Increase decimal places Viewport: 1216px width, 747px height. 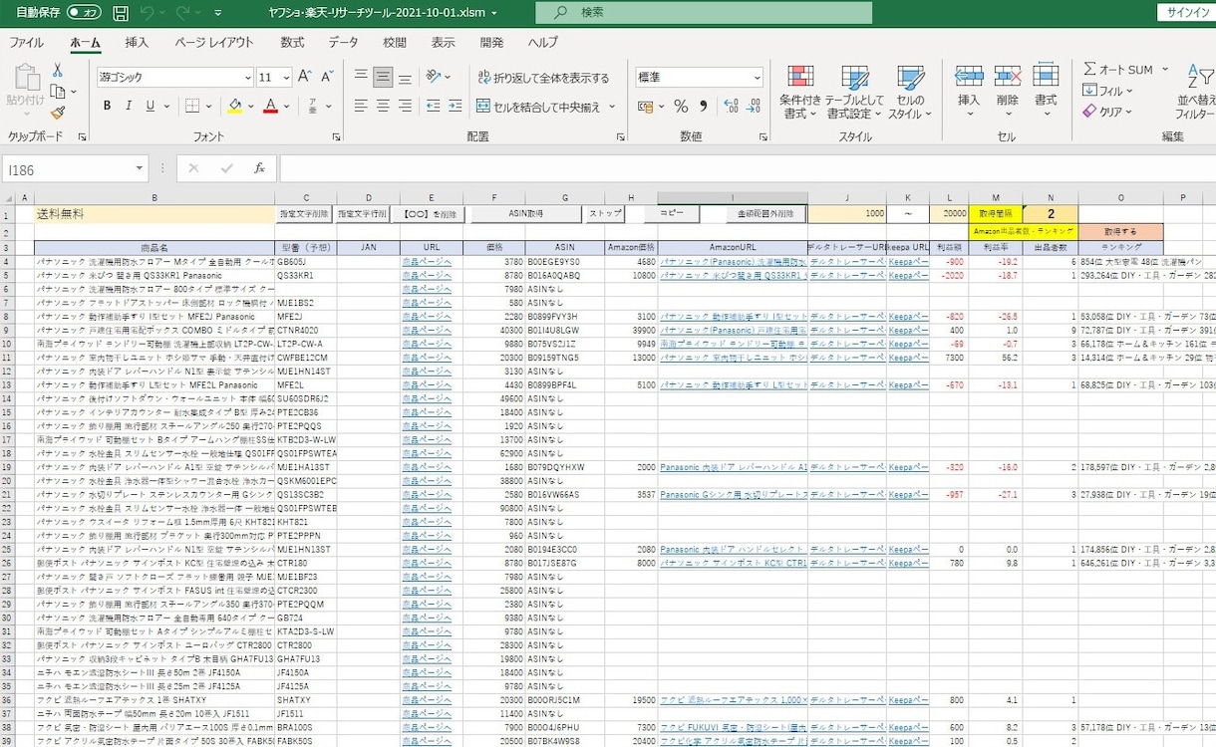click(x=731, y=106)
